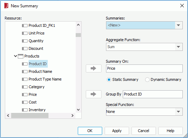Click resource list scroll up arrow
This screenshot has width=188, height=138.
[78, 25]
